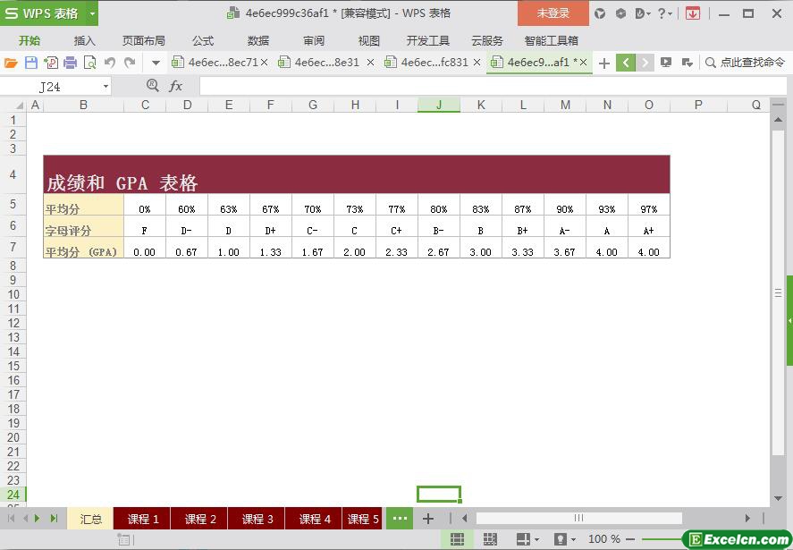
Task: Switch to normal view in status bar
Action: [x=457, y=539]
